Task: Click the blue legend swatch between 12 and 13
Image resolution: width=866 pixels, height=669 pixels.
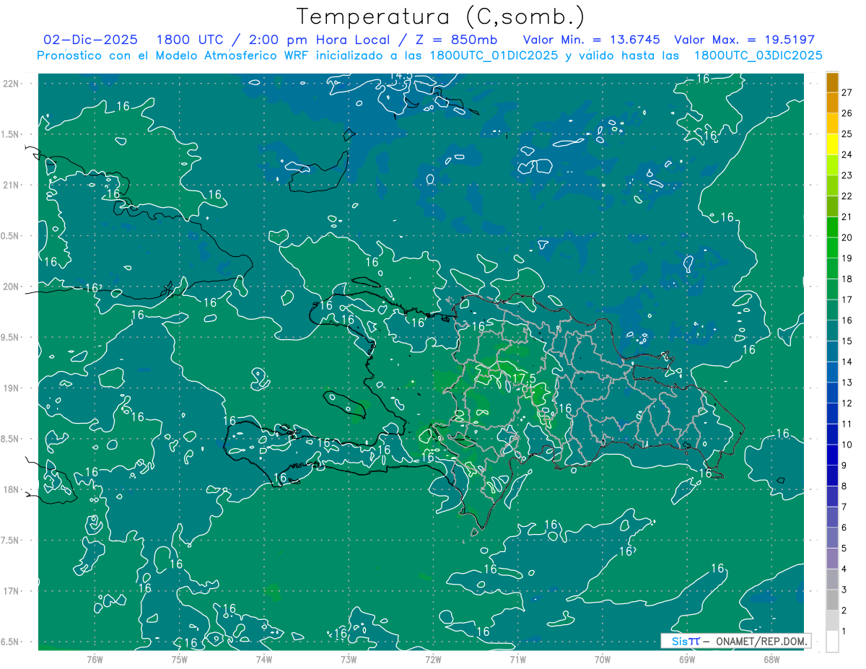Action: [x=832, y=393]
